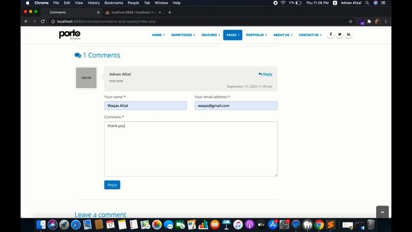Click inside the Comment textarea
Image resolution: width=412 pixels, height=232 pixels.
[x=191, y=149]
